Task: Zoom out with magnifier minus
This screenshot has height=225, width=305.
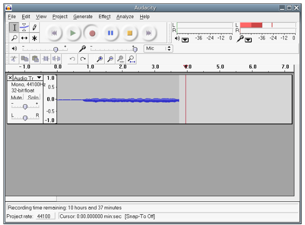Action: (110, 59)
